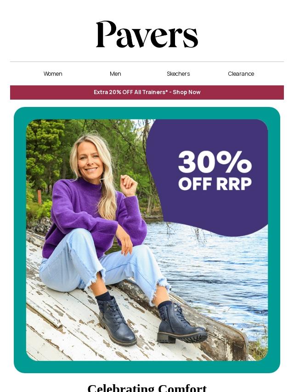Click the green trees behind the woman

pos(45,155)
